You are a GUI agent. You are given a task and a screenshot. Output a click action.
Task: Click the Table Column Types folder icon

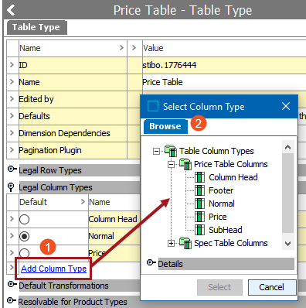pyautogui.click(x=171, y=151)
